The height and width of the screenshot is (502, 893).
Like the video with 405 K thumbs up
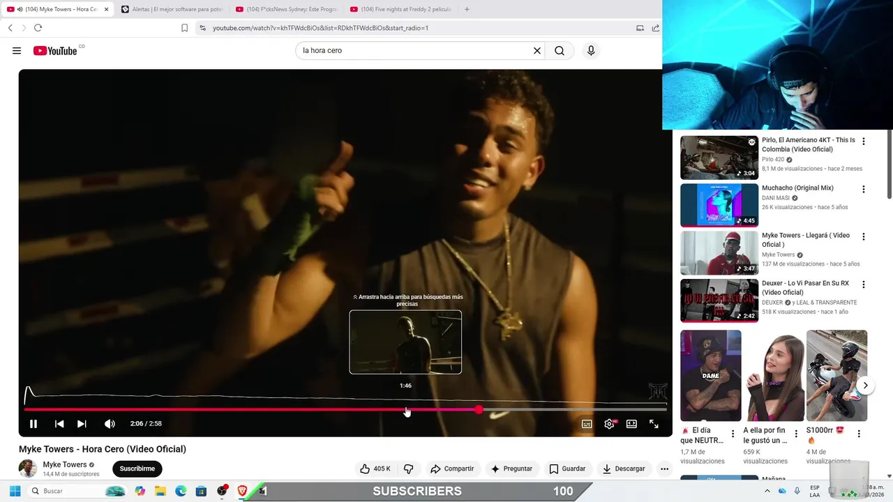click(x=376, y=469)
